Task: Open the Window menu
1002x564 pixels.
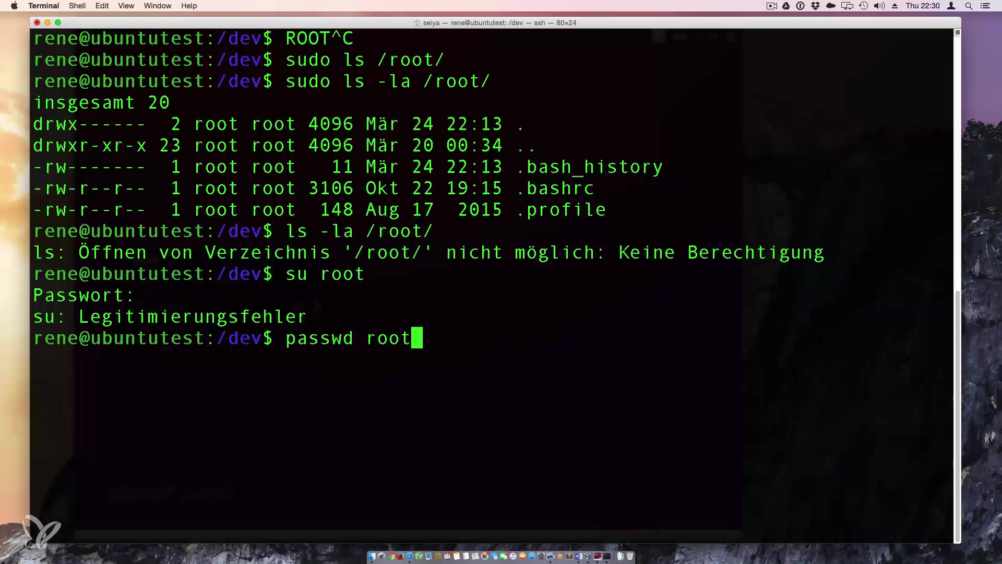Action: 157,6
